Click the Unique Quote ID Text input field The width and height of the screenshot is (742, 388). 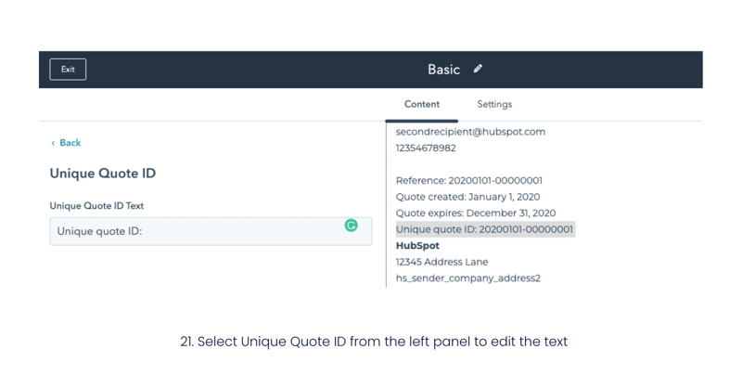point(211,231)
